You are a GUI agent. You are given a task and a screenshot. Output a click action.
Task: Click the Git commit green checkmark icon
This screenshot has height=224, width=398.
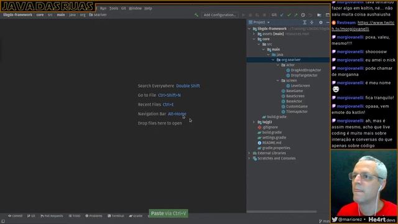click(x=289, y=15)
